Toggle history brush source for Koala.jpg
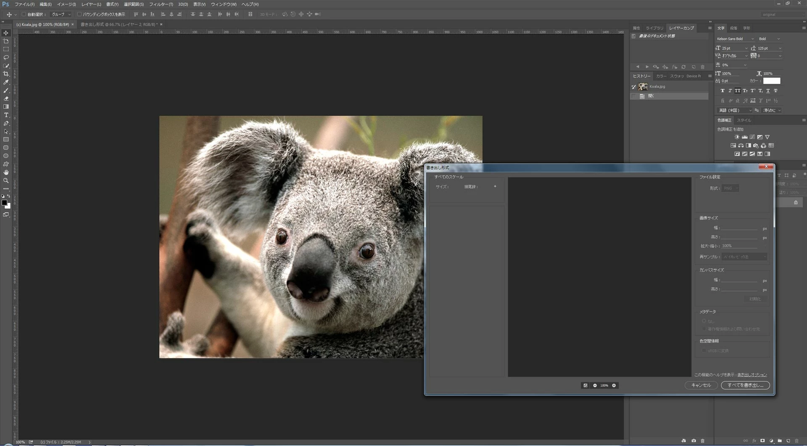 (x=633, y=87)
